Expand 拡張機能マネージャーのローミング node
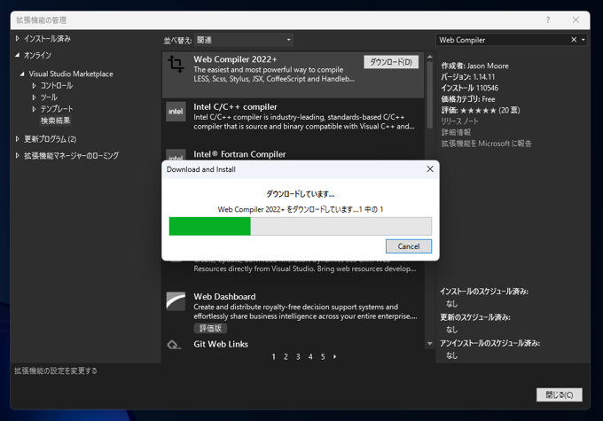 18,155
